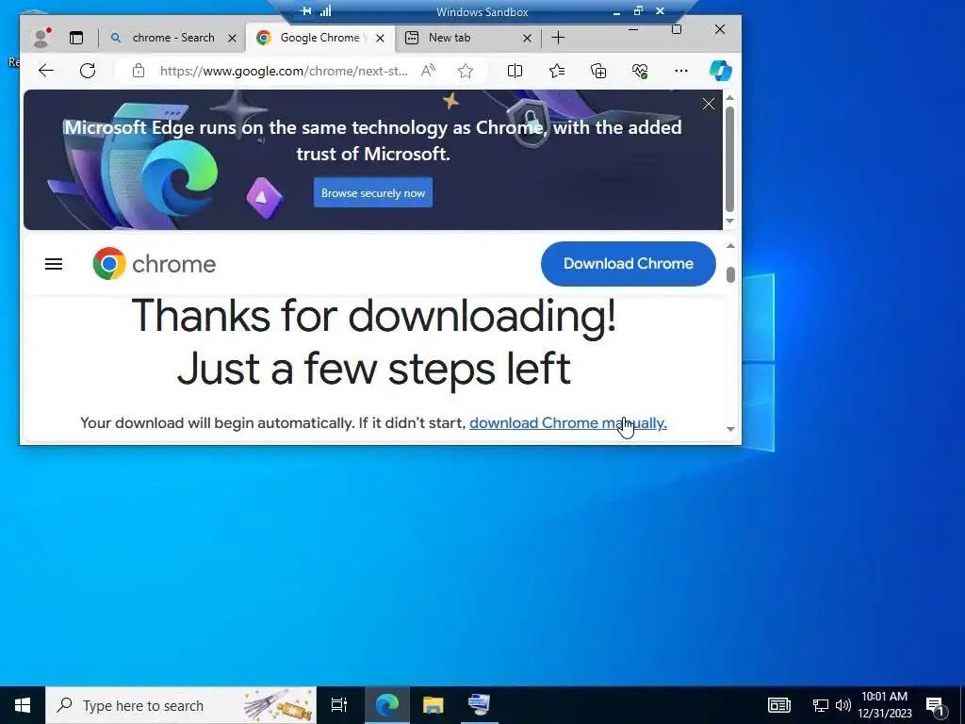Screen dimensions: 965x724
Task: Go back with the browser back arrow
Action: pos(46,70)
